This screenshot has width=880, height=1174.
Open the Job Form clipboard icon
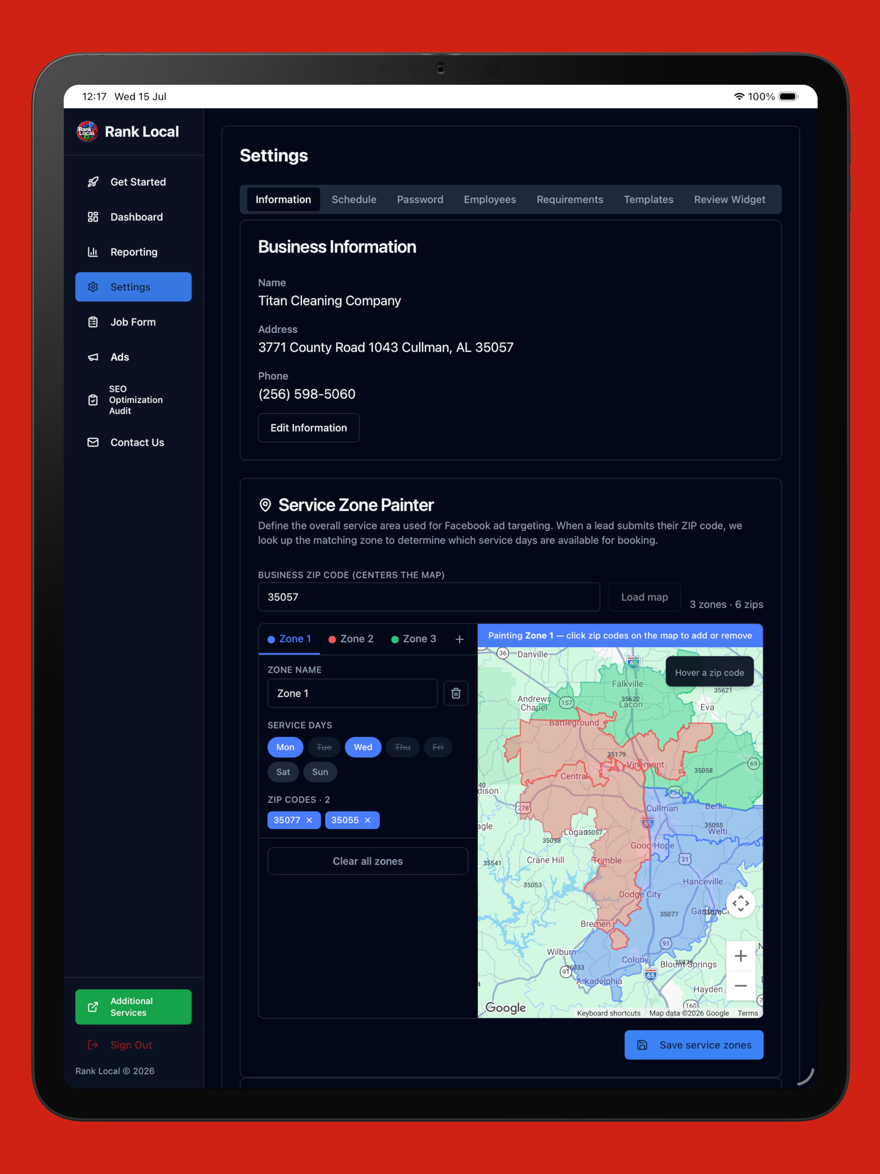pos(93,322)
